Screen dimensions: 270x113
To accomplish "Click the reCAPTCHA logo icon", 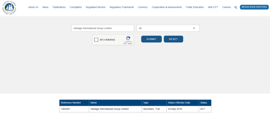I will [128, 38].
